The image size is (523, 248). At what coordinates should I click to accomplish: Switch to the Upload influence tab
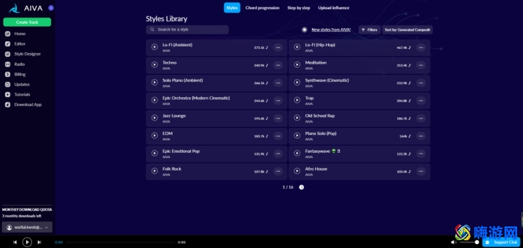point(333,8)
